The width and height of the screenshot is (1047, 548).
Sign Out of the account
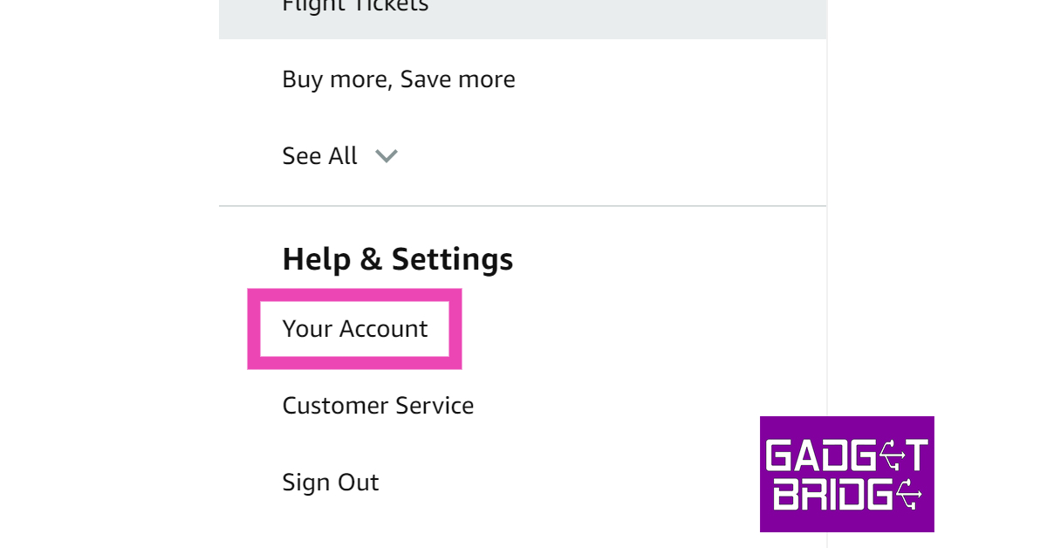pyautogui.click(x=330, y=483)
